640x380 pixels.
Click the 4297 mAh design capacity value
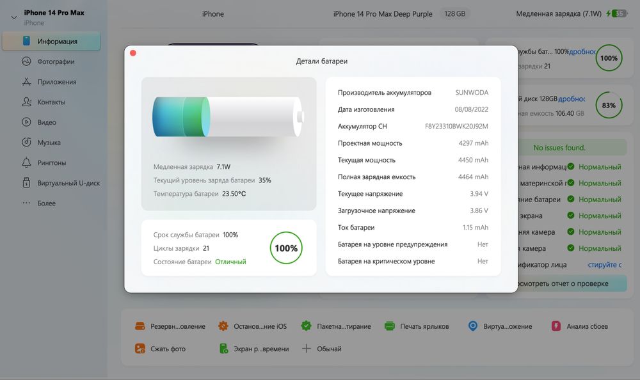coord(473,143)
